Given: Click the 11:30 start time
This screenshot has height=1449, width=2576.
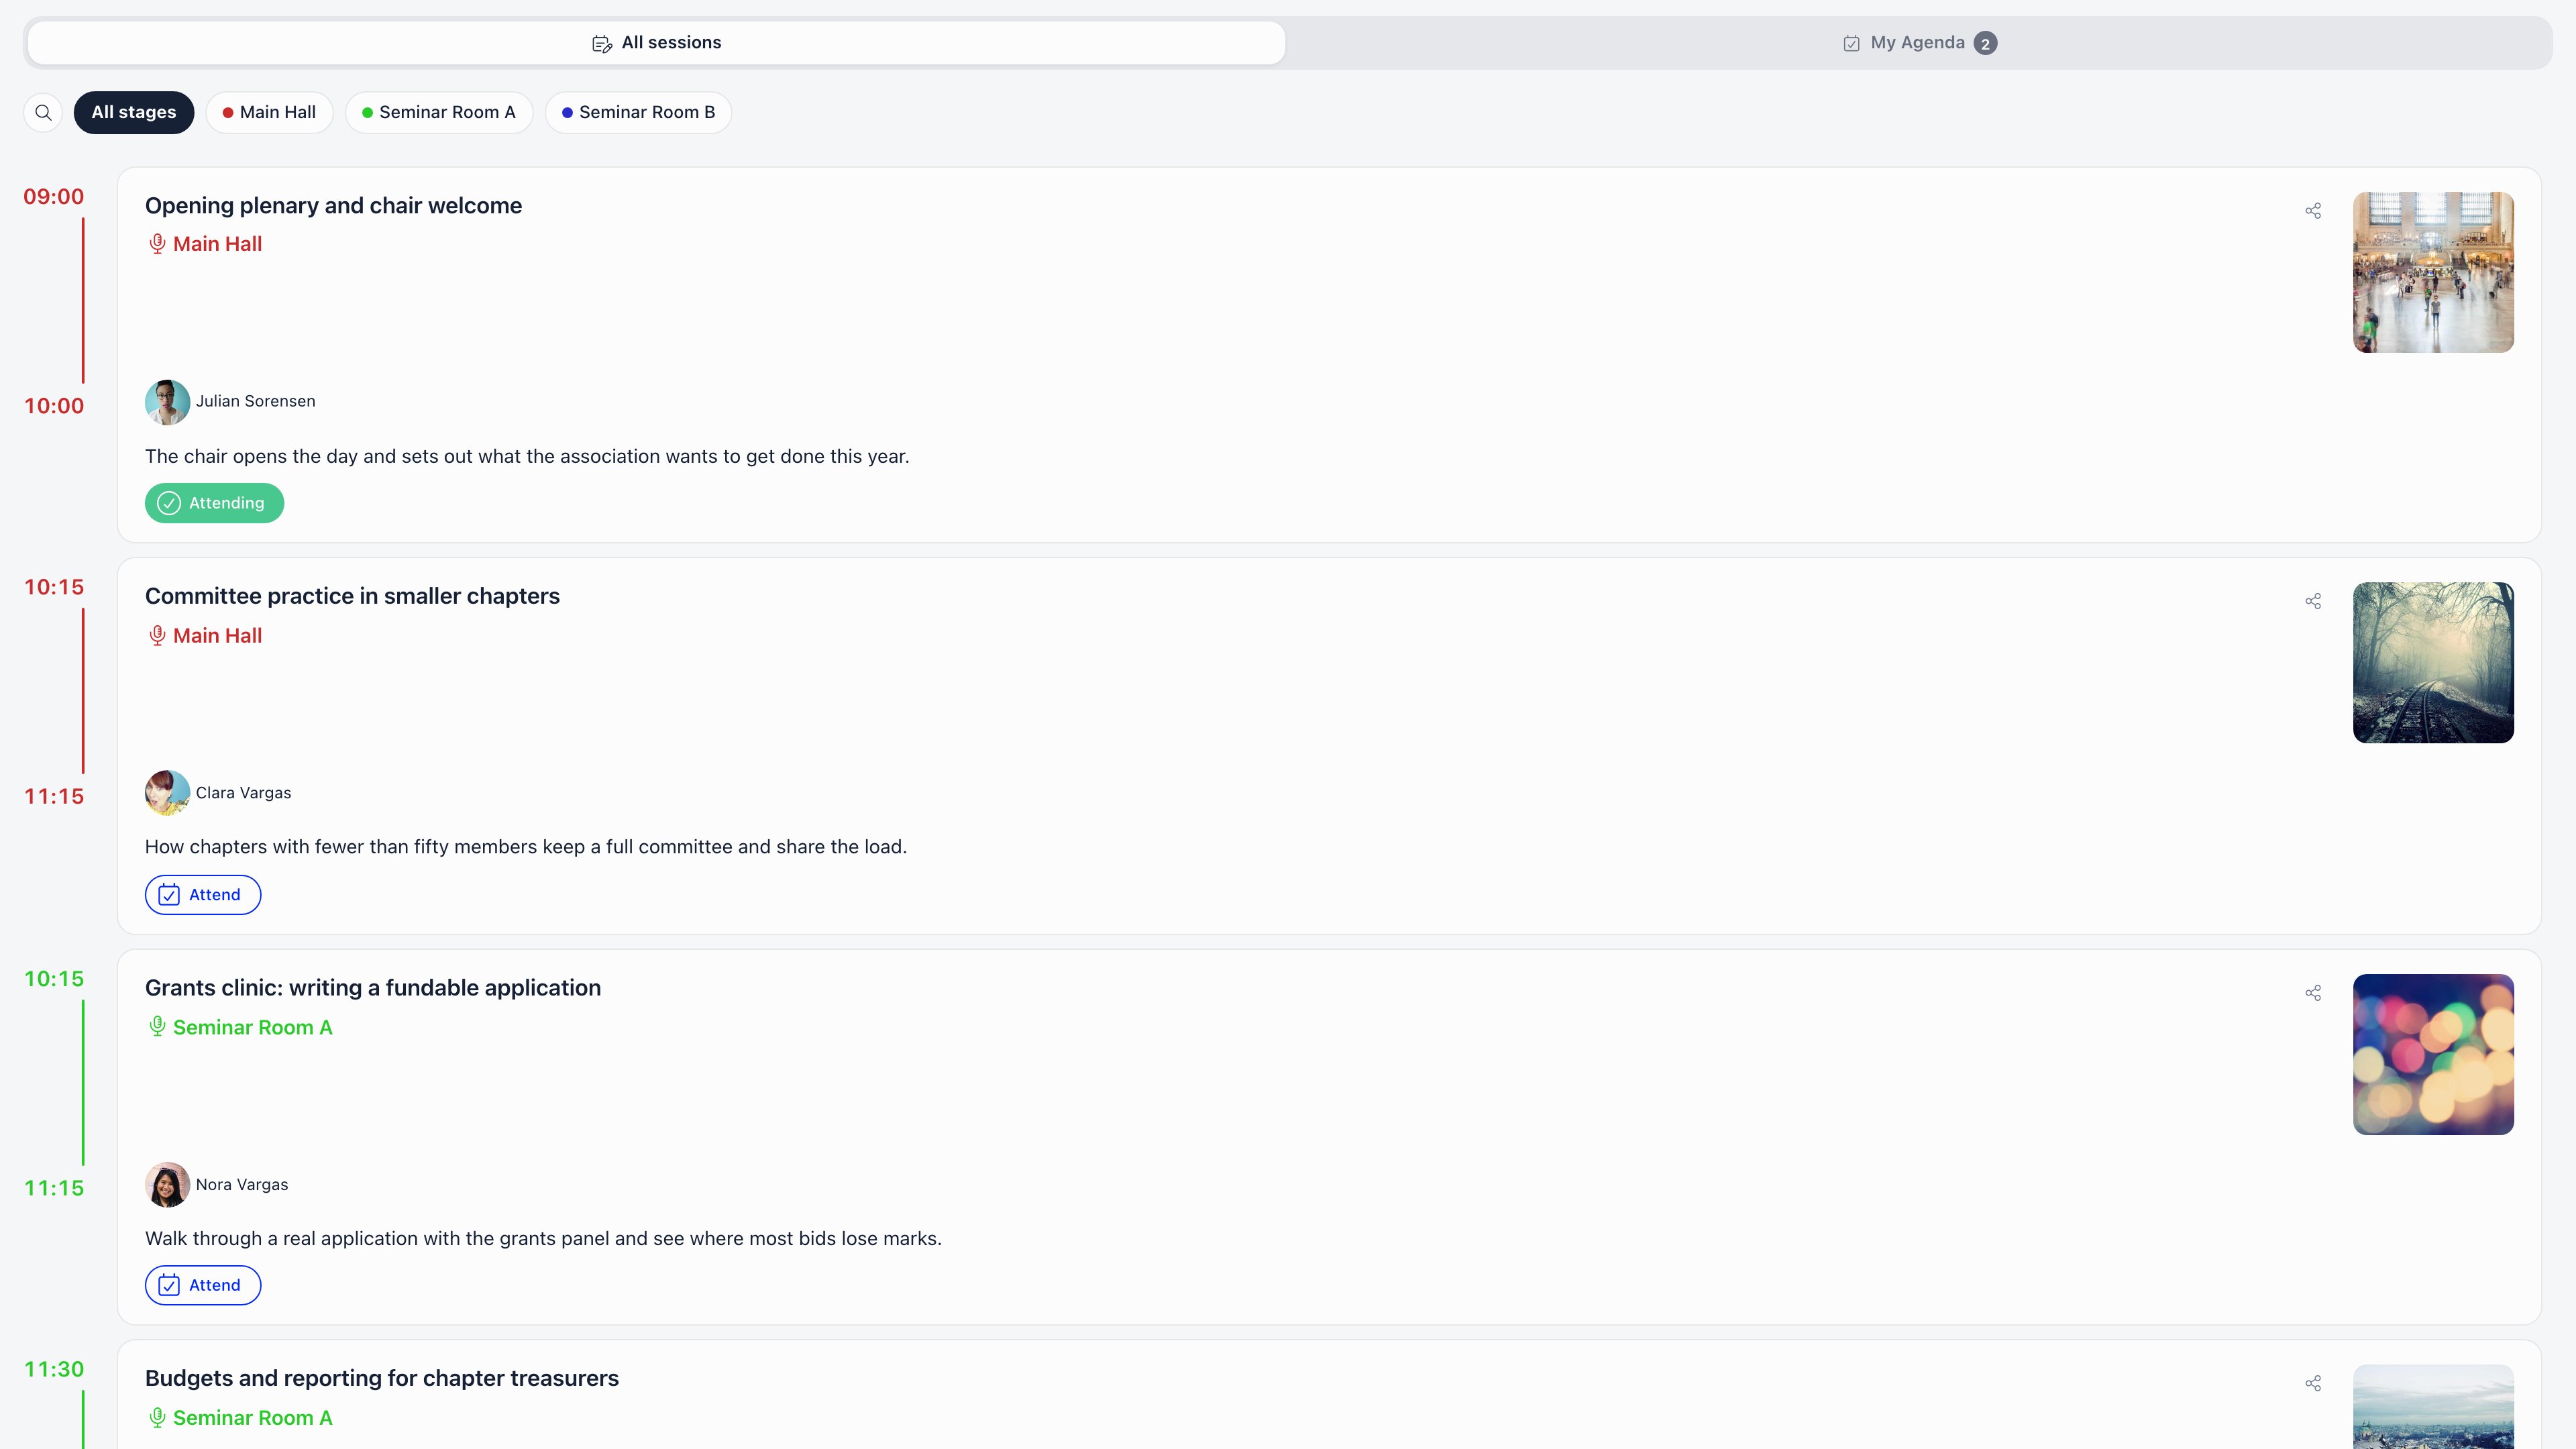Looking at the screenshot, I should pyautogui.click(x=54, y=1370).
